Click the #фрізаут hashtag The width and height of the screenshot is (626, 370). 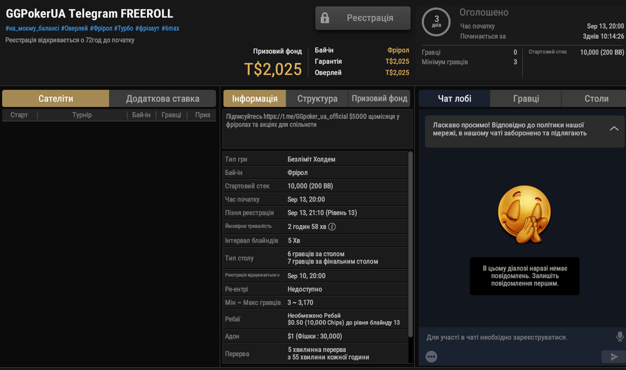point(147,28)
